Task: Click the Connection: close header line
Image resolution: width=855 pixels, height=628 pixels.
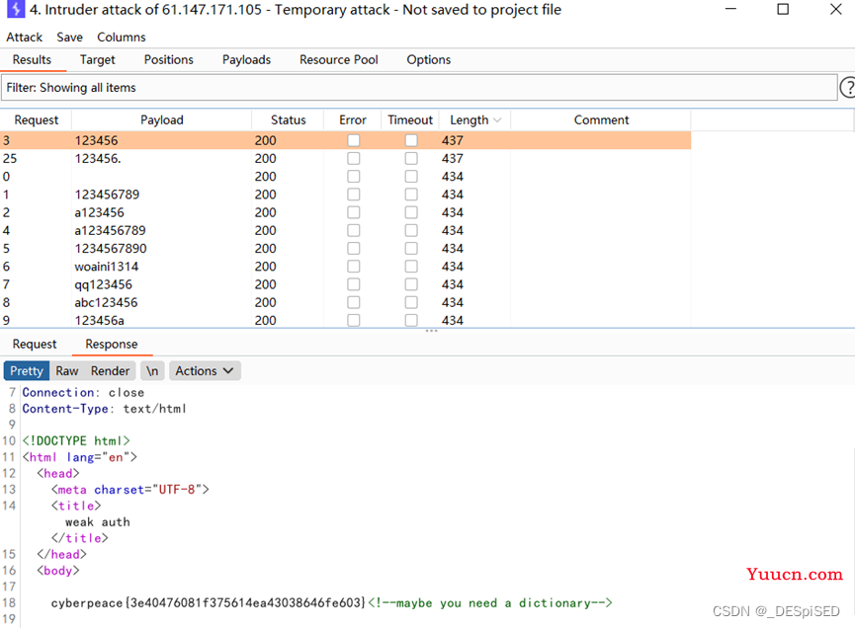Action: click(x=83, y=392)
